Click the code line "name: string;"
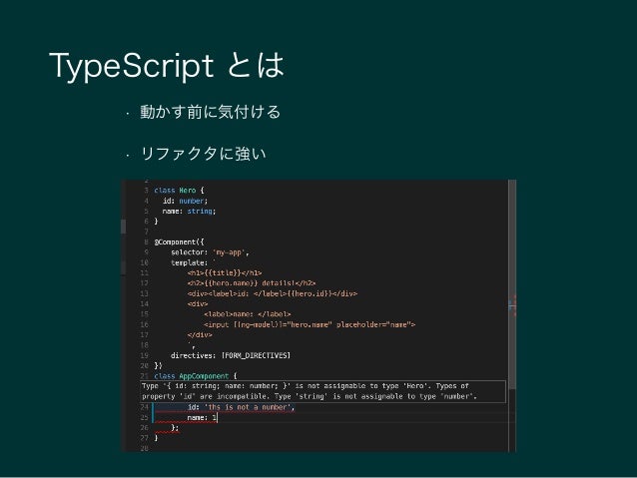 pos(190,212)
